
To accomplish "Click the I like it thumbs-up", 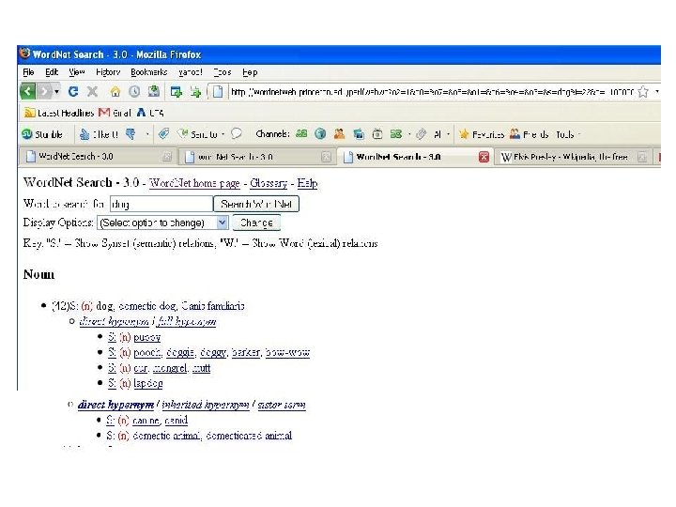I will [x=99, y=134].
